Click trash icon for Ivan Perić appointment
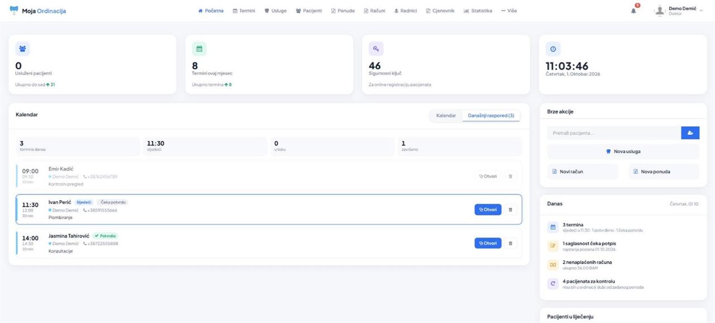The width and height of the screenshot is (715, 323). (x=510, y=210)
